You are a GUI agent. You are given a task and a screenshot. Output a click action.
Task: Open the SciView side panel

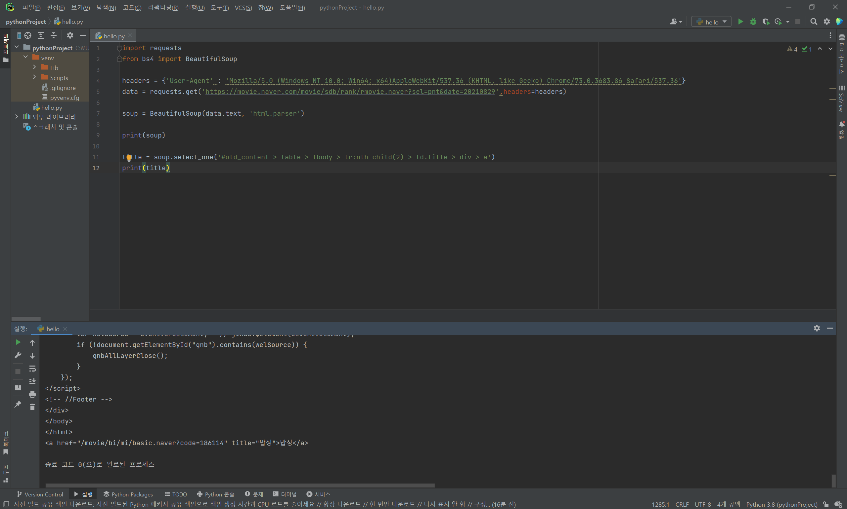click(x=841, y=98)
